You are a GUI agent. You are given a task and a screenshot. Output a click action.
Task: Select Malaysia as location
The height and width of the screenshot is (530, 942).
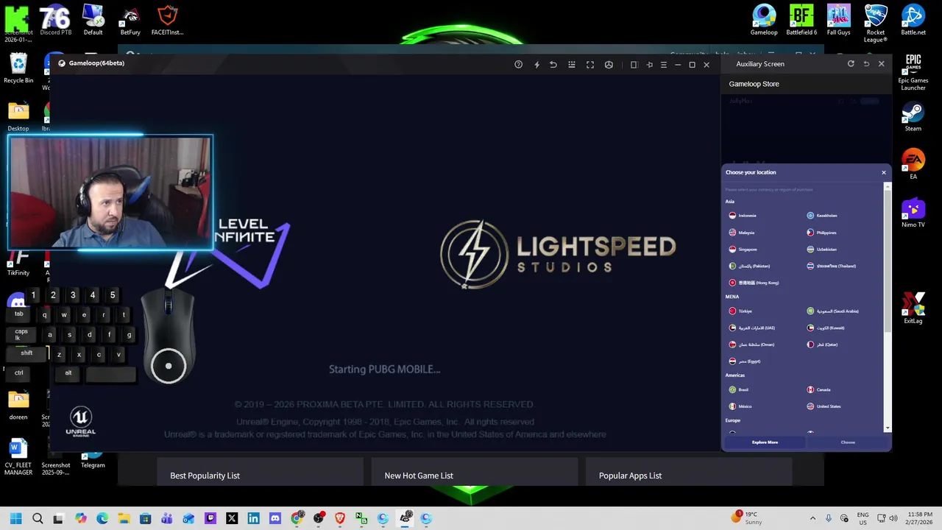tap(742, 233)
